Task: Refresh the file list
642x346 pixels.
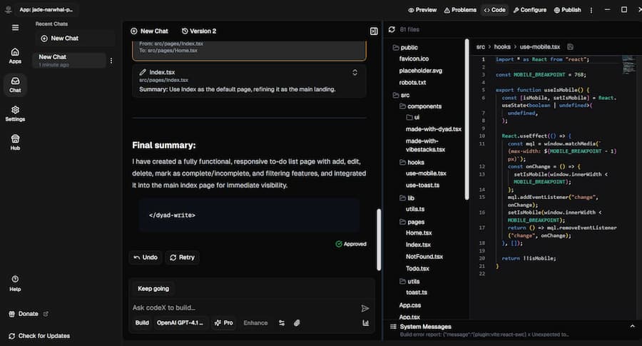Action: click(392, 29)
